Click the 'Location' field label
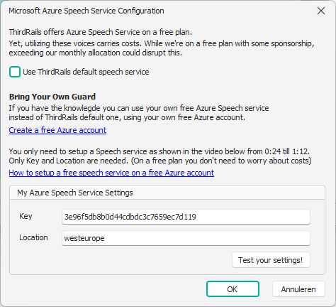The width and height of the screenshot is (336, 307). [x=33, y=237]
